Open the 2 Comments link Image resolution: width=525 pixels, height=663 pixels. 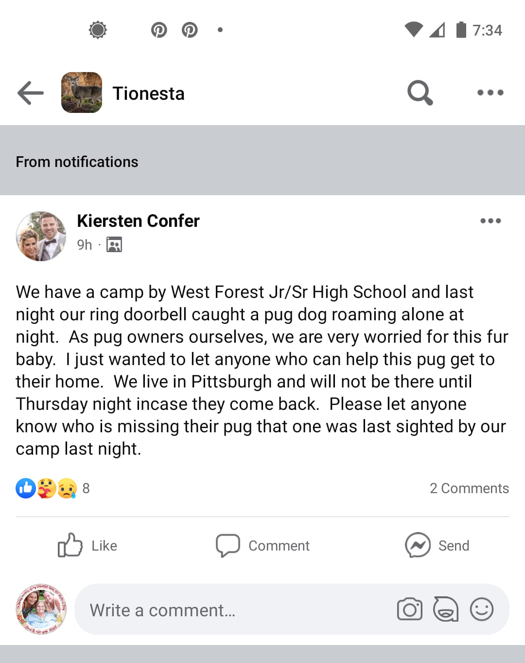pyautogui.click(x=469, y=488)
